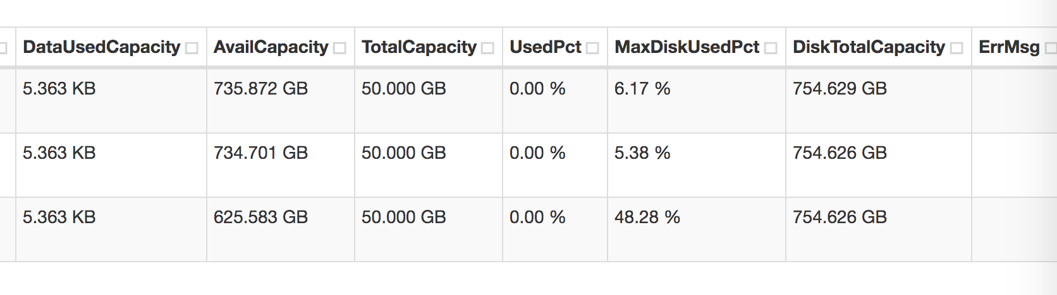Select the DataUsedCapacity column header text
This screenshot has height=295, width=1057.
tap(102, 47)
